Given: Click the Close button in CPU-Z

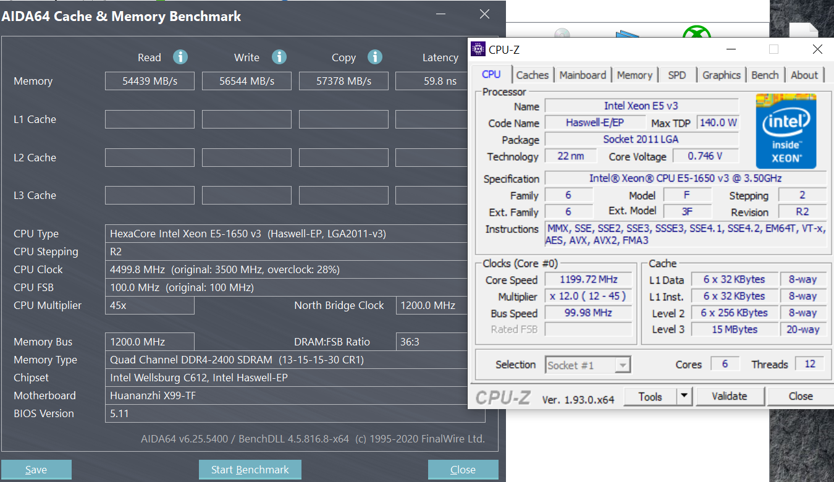Looking at the screenshot, I should point(801,397).
